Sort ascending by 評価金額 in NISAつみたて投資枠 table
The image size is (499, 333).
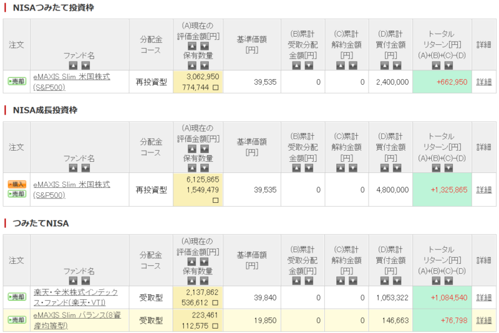192,45
